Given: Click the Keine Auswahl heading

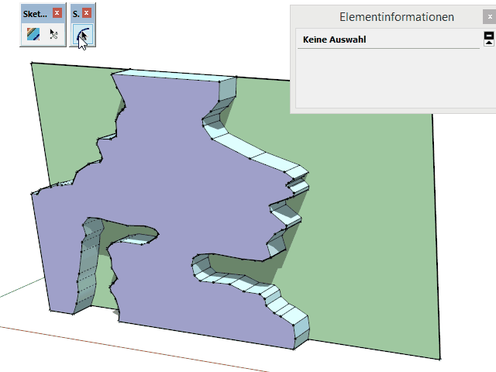Looking at the screenshot, I should (x=335, y=39).
